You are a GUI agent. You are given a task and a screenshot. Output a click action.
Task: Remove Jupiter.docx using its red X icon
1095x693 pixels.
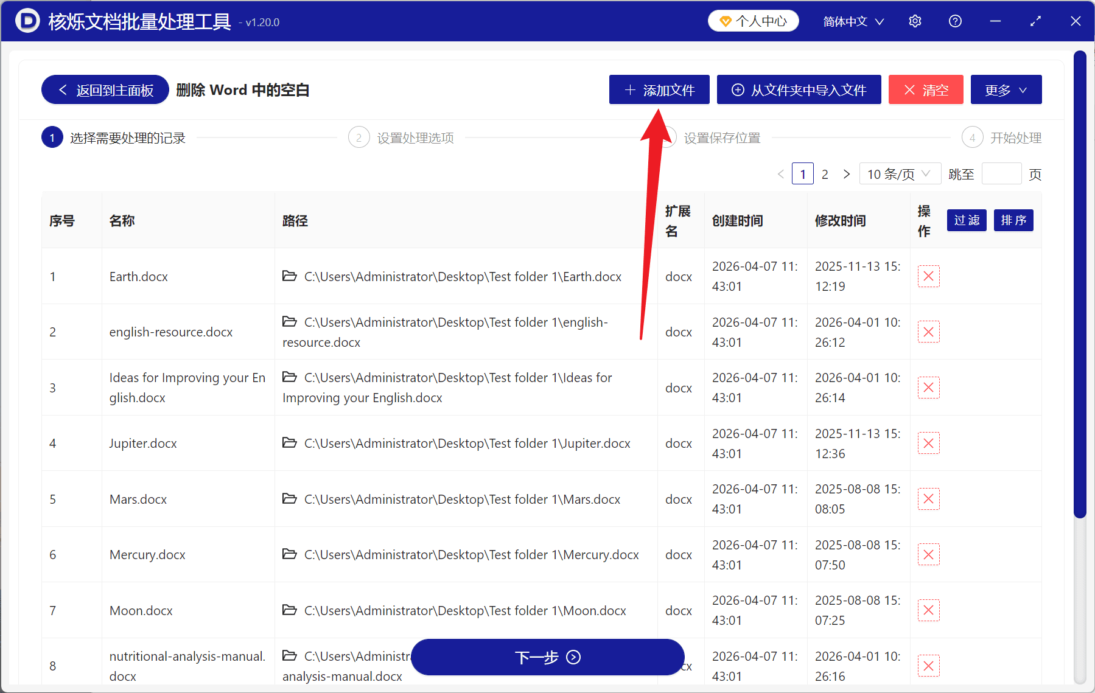click(928, 443)
